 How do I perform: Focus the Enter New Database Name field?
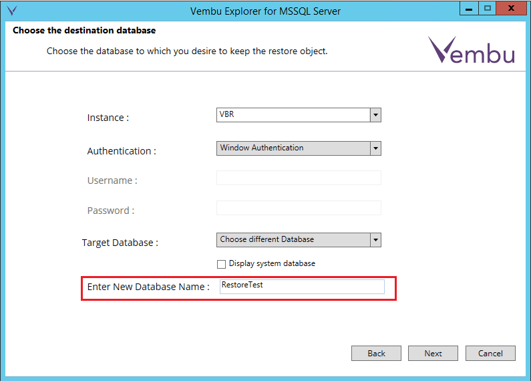point(302,286)
